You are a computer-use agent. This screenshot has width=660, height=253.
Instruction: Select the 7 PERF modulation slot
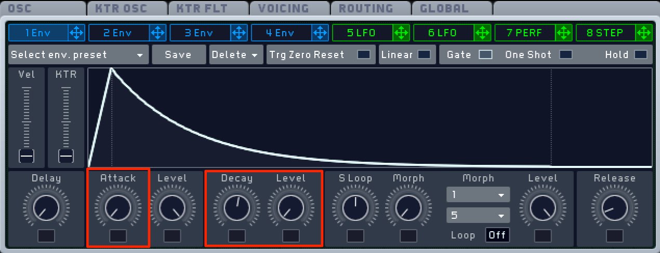[x=525, y=33]
